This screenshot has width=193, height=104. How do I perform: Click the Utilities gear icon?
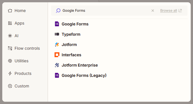10,61
